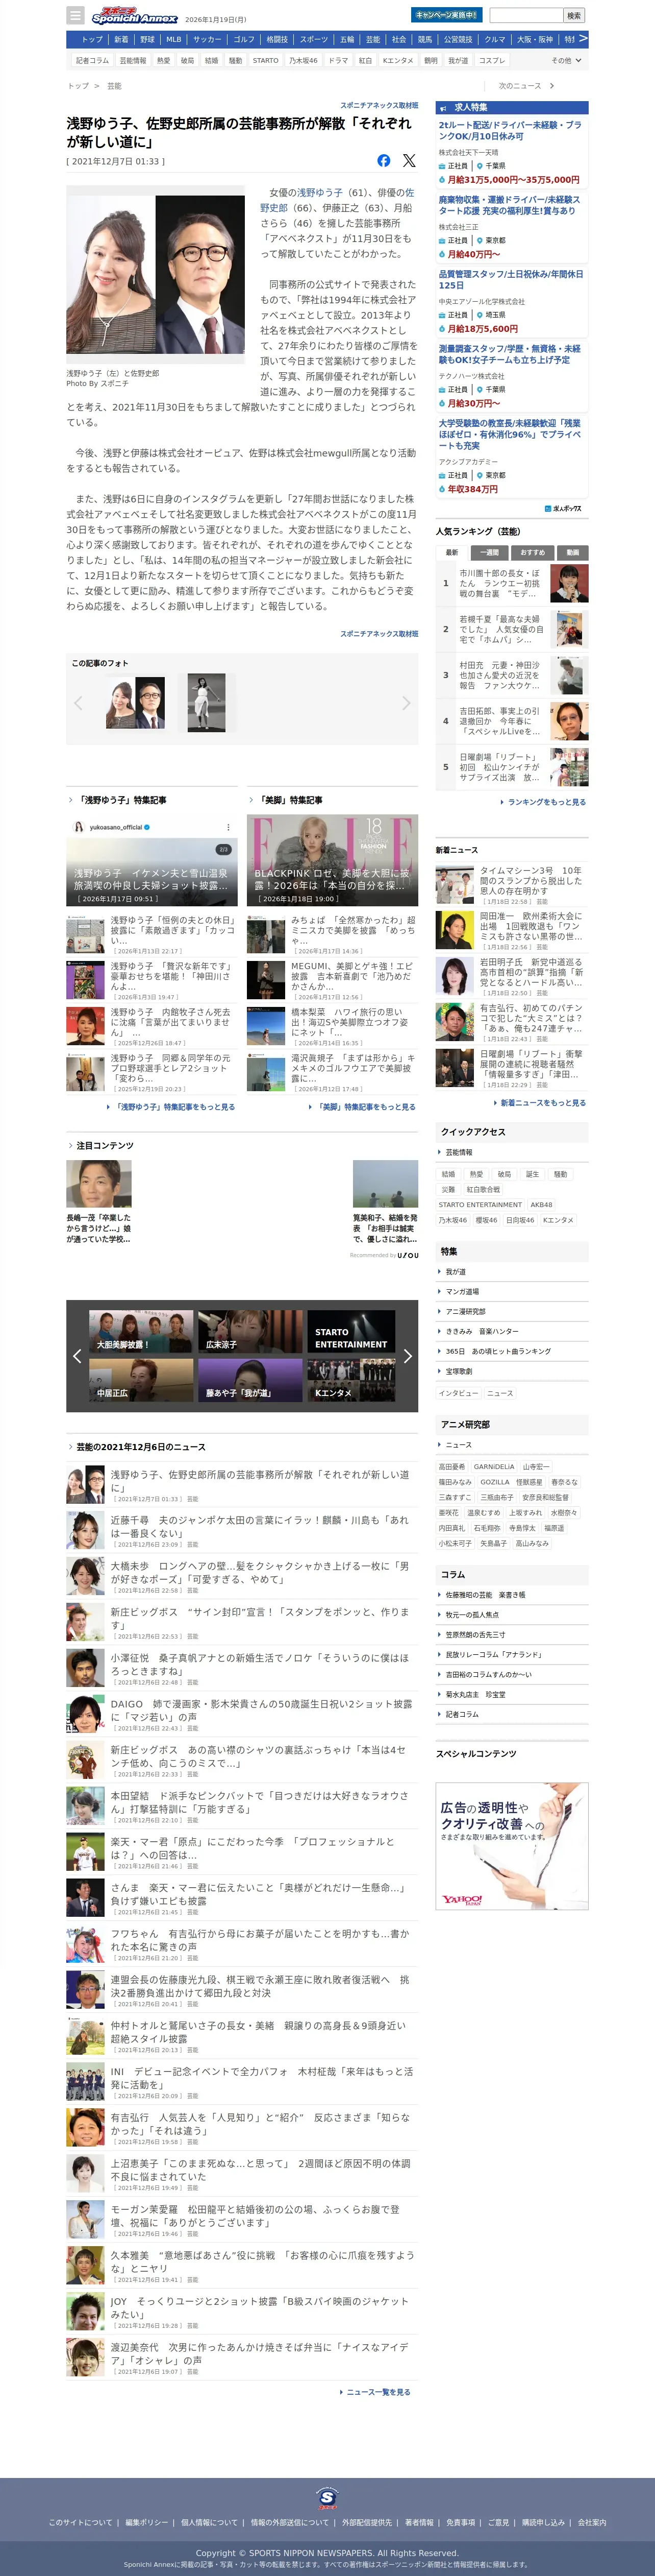Screen dimensions: 655x2576
Task: Click 乃木坂46 tag in sub navigation
Action: (x=303, y=60)
